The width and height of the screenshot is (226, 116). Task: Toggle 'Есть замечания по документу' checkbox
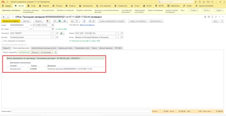2,41
